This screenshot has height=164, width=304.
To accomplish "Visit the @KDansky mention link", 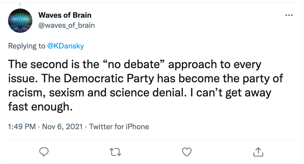I will (x=66, y=46).
